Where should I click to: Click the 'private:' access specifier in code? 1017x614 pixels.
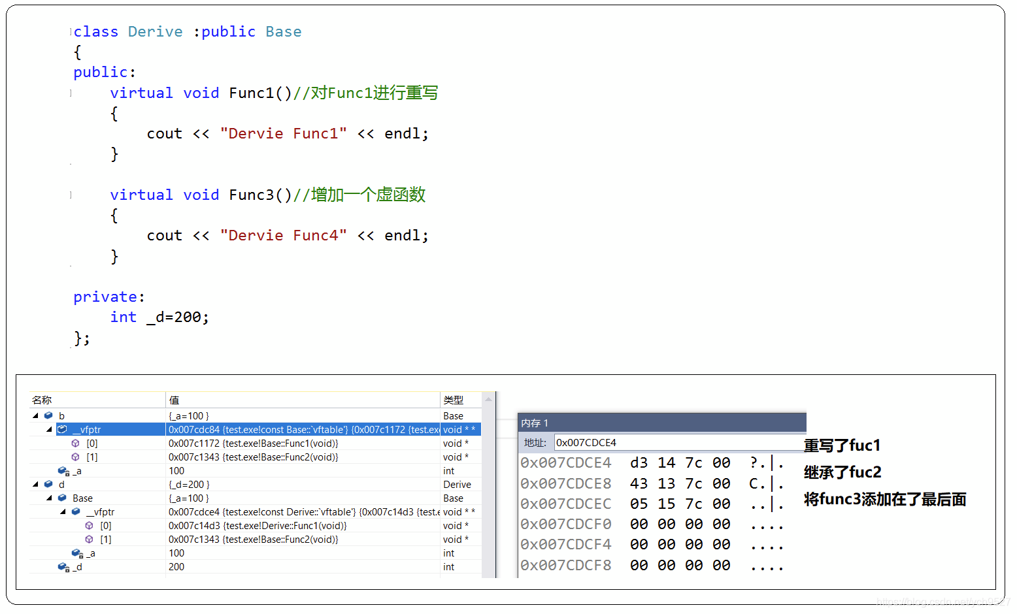pos(109,297)
